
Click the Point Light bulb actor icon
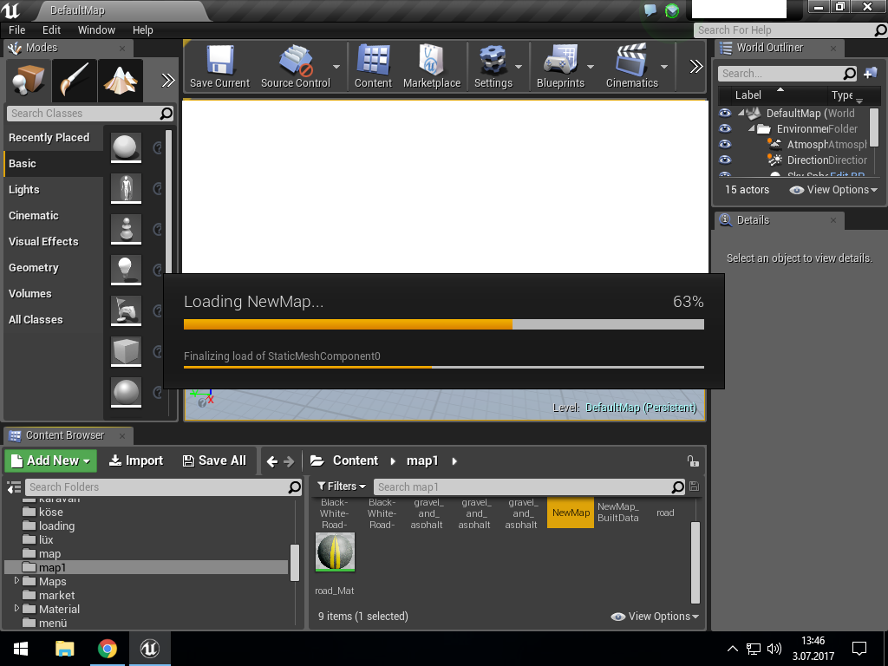click(x=126, y=270)
